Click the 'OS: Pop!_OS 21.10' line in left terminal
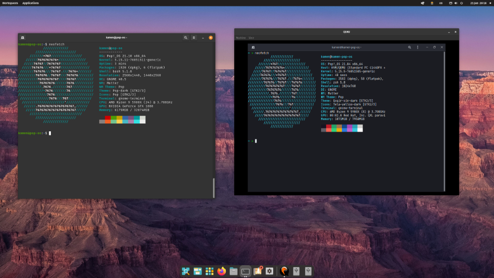Image resolution: width=494 pixels, height=278 pixels. (x=122, y=56)
